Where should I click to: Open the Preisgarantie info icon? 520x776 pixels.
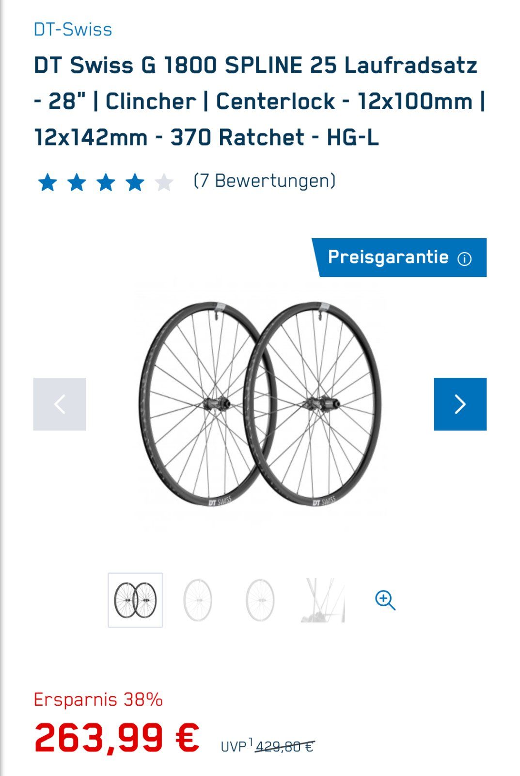point(464,259)
